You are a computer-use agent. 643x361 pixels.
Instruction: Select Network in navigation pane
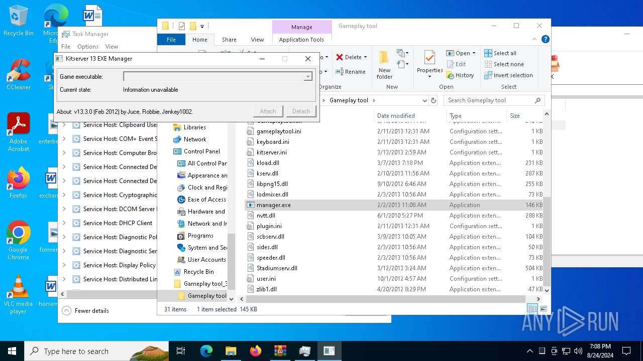194,139
